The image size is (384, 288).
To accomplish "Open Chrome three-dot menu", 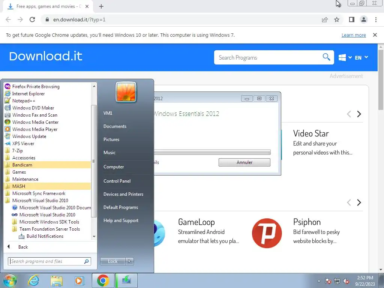I will pyautogui.click(x=376, y=19).
